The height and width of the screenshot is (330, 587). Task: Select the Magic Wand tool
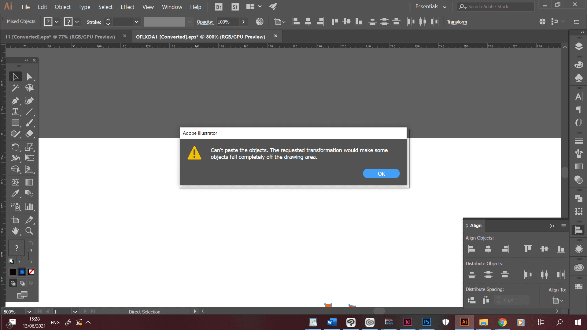click(x=15, y=88)
